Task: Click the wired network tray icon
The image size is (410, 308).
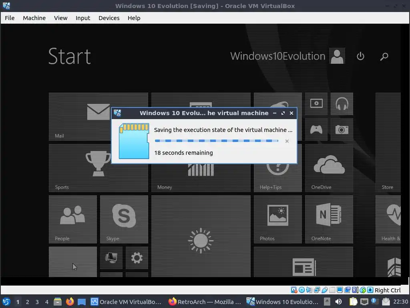Action: 364,302
